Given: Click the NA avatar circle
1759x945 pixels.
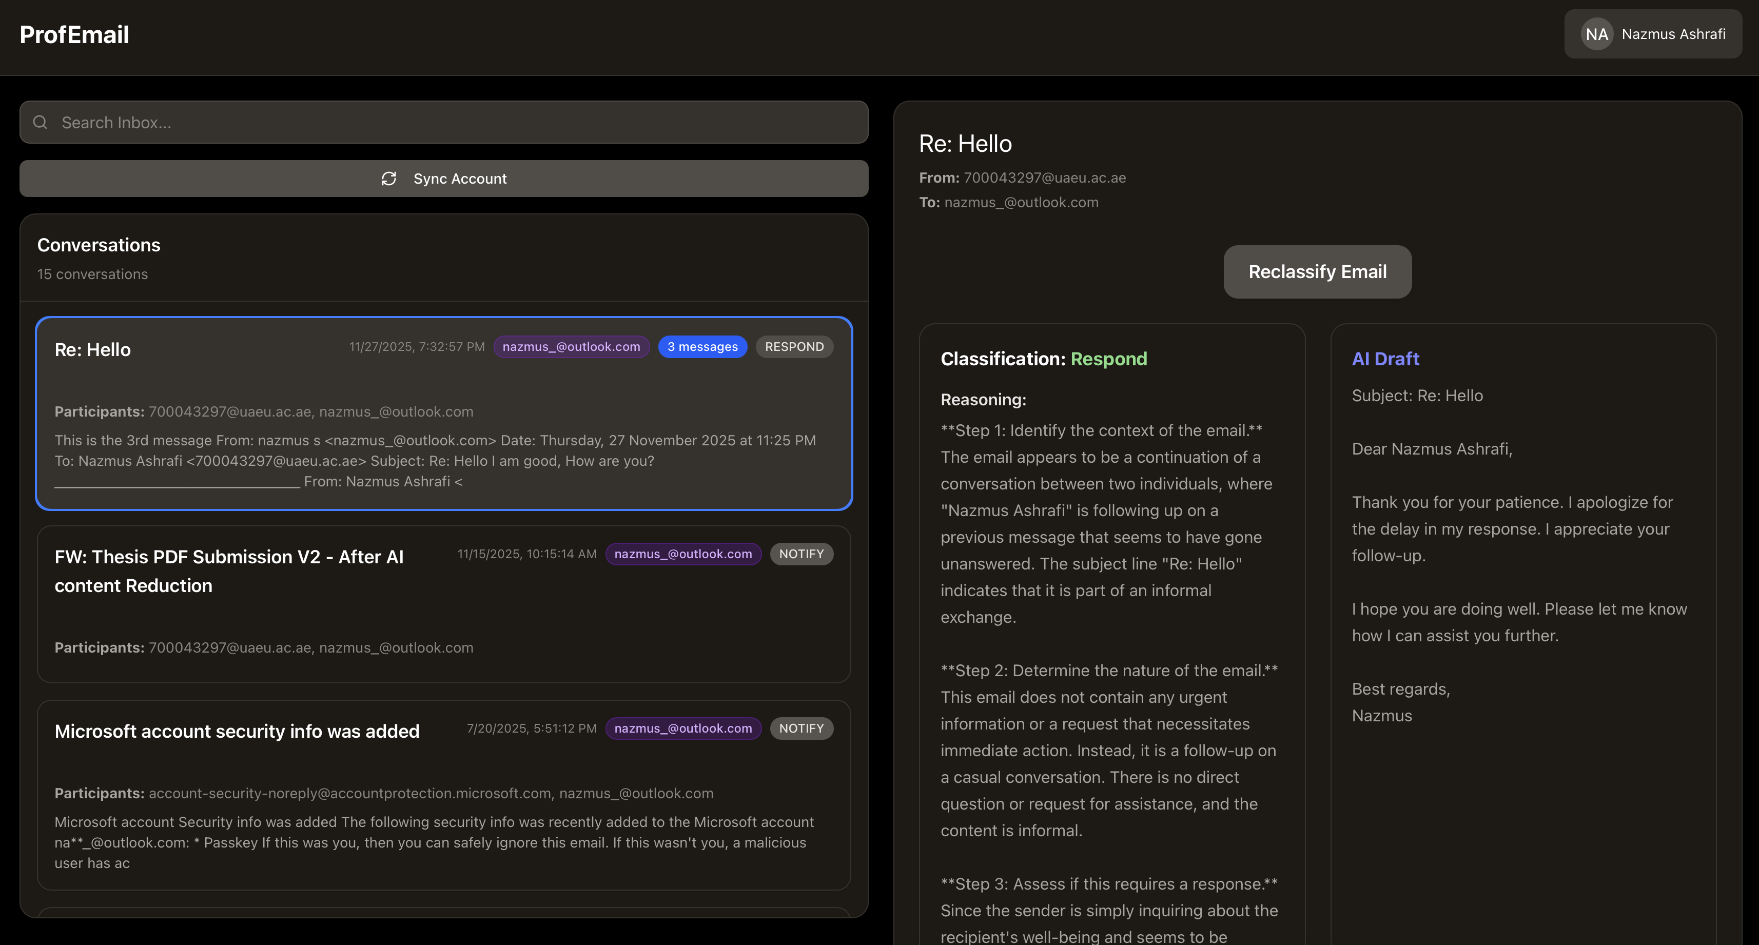Looking at the screenshot, I should tap(1596, 34).
